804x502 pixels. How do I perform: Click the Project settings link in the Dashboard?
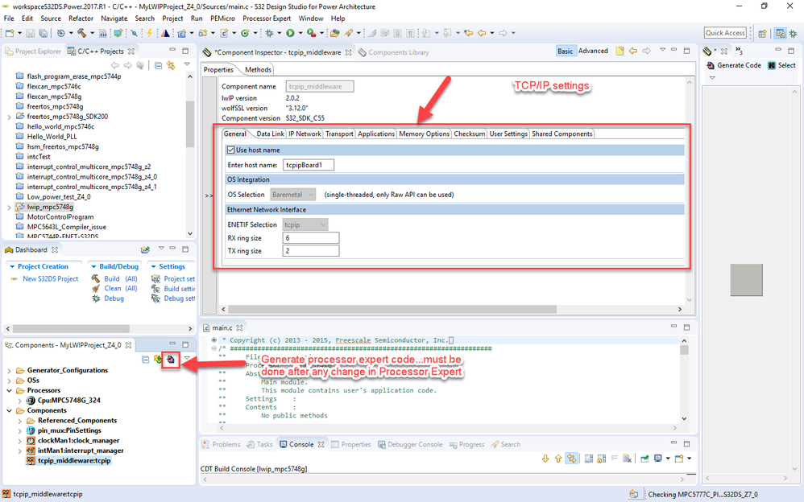pyautogui.click(x=179, y=278)
